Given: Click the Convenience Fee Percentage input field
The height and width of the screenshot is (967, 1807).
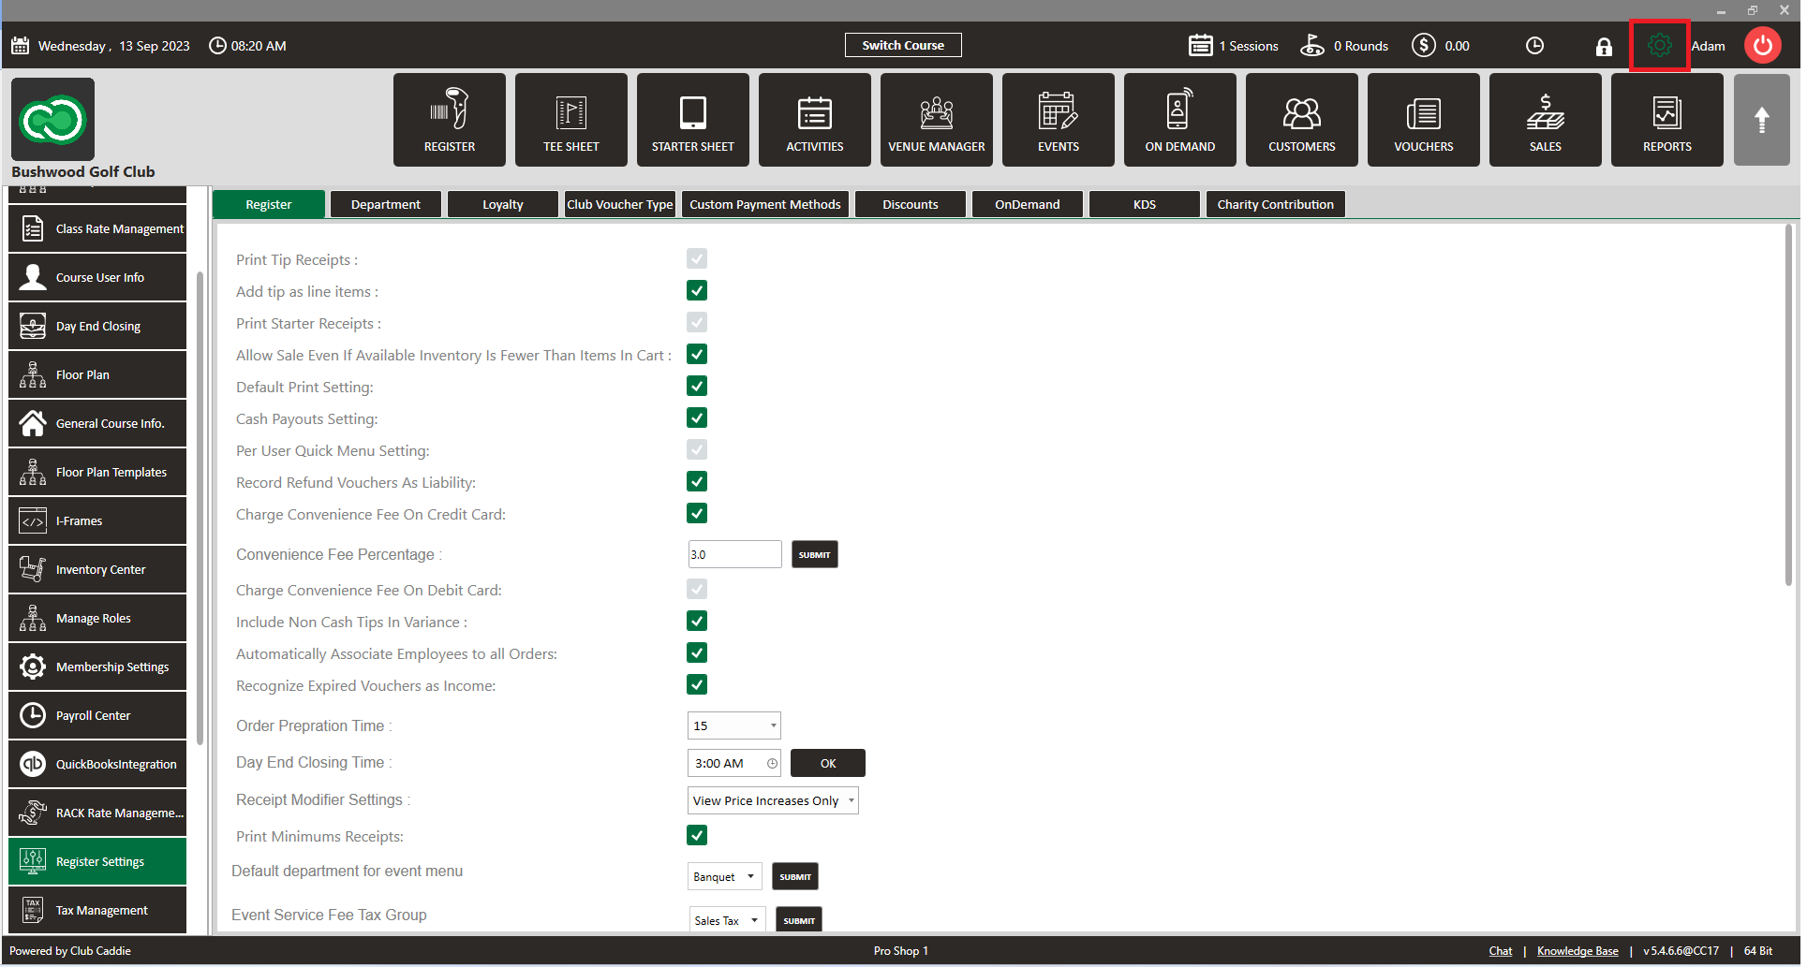Looking at the screenshot, I should click(734, 554).
